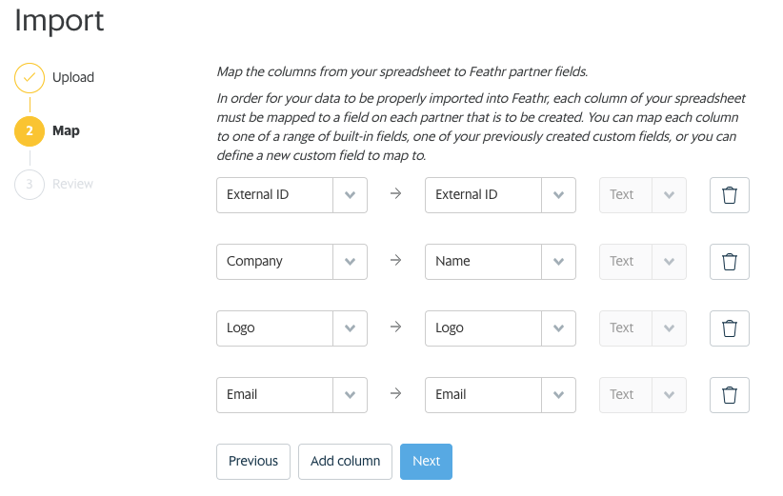Viewport: 783px width, 496px height.
Task: Go to the Upload step label
Action: (73, 77)
